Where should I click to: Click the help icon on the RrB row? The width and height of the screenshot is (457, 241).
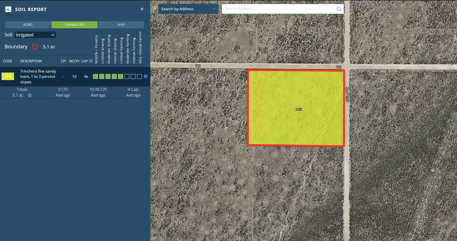[146, 76]
